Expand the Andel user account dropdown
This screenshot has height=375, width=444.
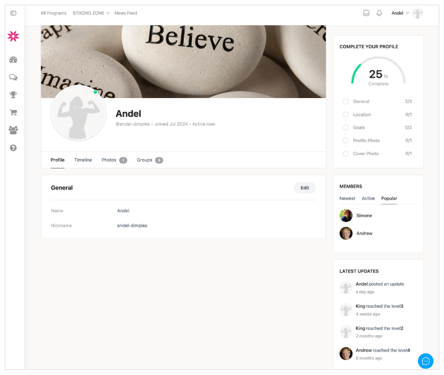(x=400, y=13)
